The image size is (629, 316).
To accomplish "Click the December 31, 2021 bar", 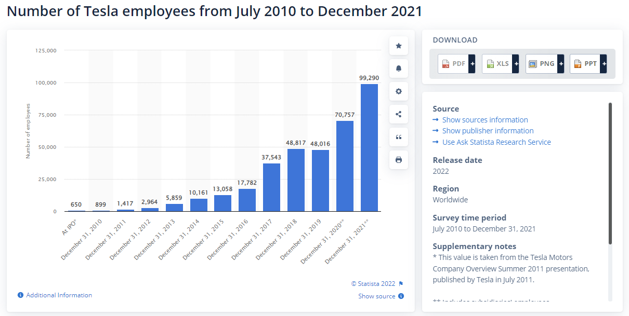I will tap(369, 148).
